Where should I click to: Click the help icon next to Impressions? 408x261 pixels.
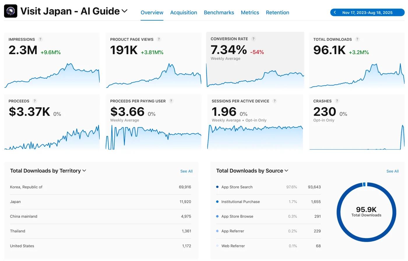point(41,39)
